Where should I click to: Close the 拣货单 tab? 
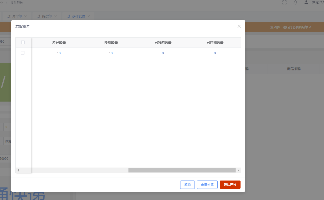(55, 16)
